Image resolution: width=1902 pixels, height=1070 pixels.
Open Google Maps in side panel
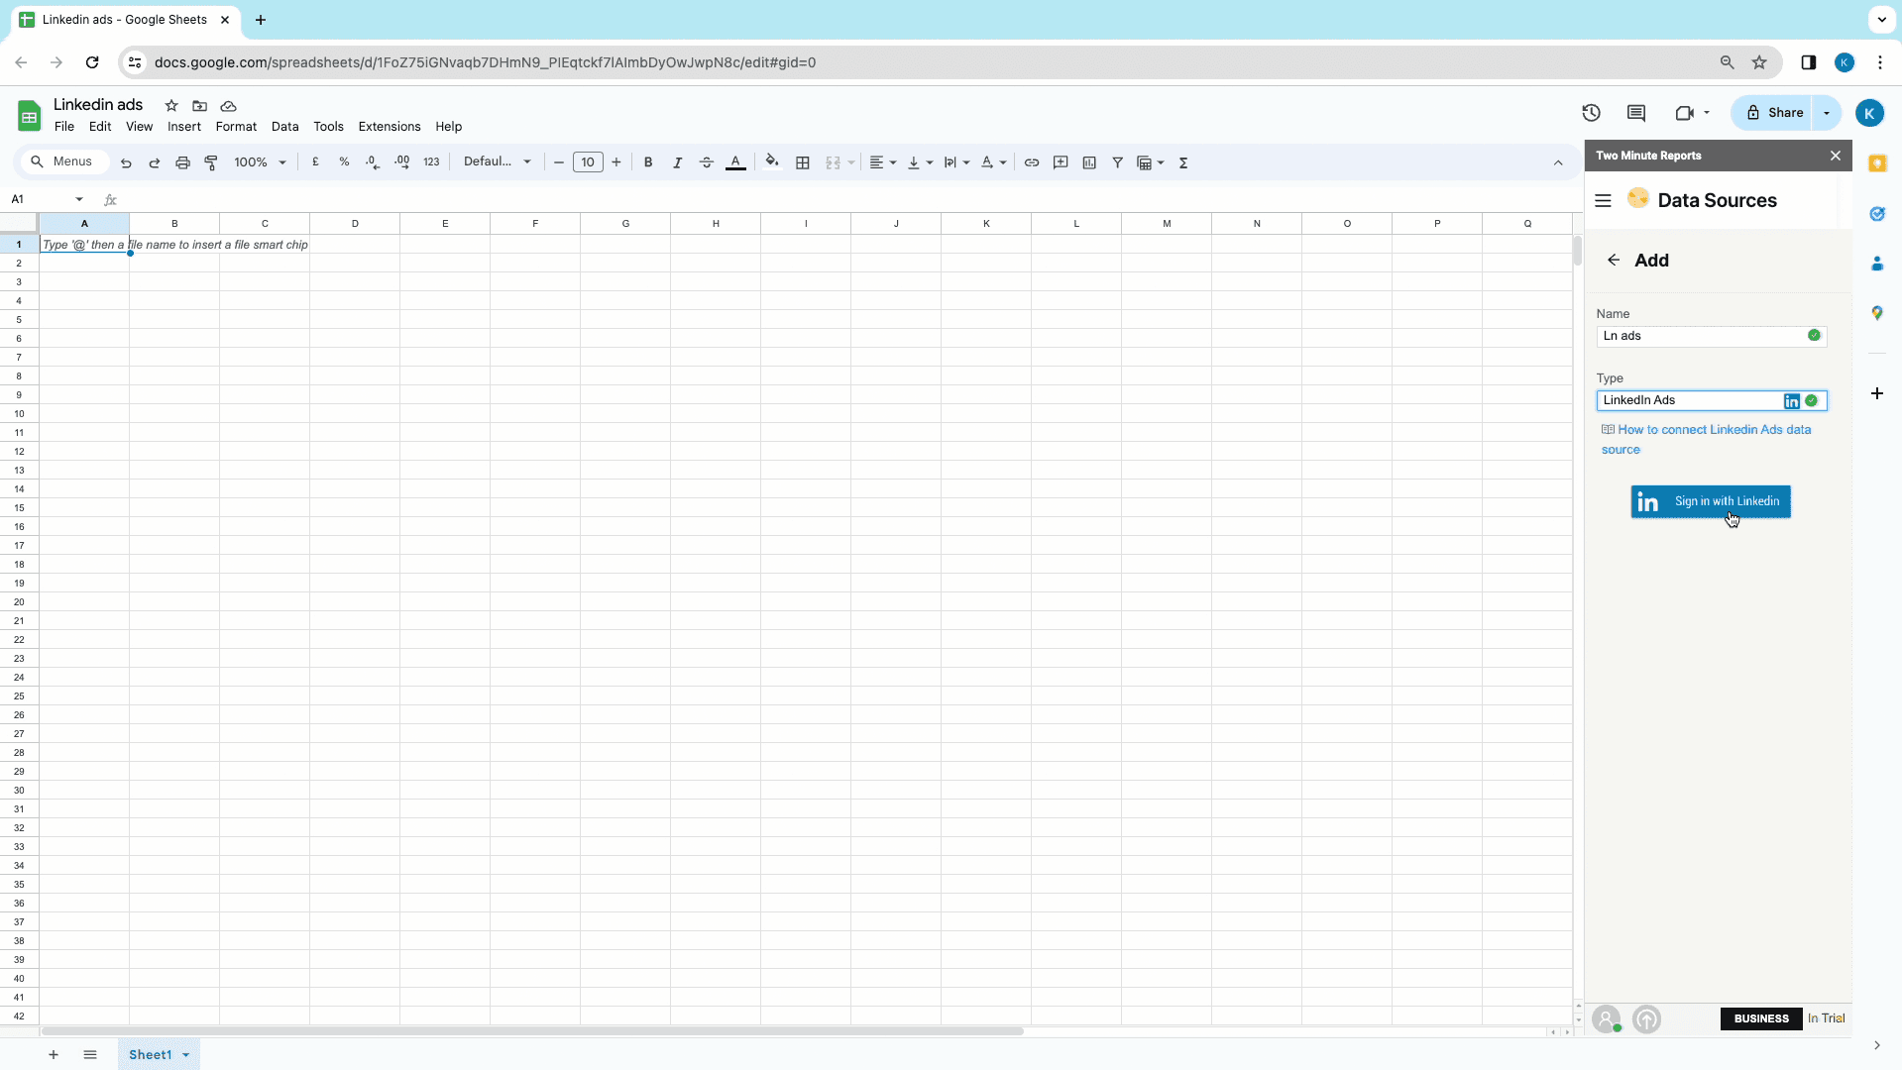pos(1877,313)
